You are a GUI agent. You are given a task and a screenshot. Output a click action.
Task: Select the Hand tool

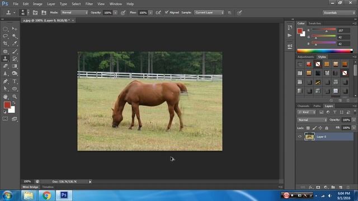click(5, 97)
